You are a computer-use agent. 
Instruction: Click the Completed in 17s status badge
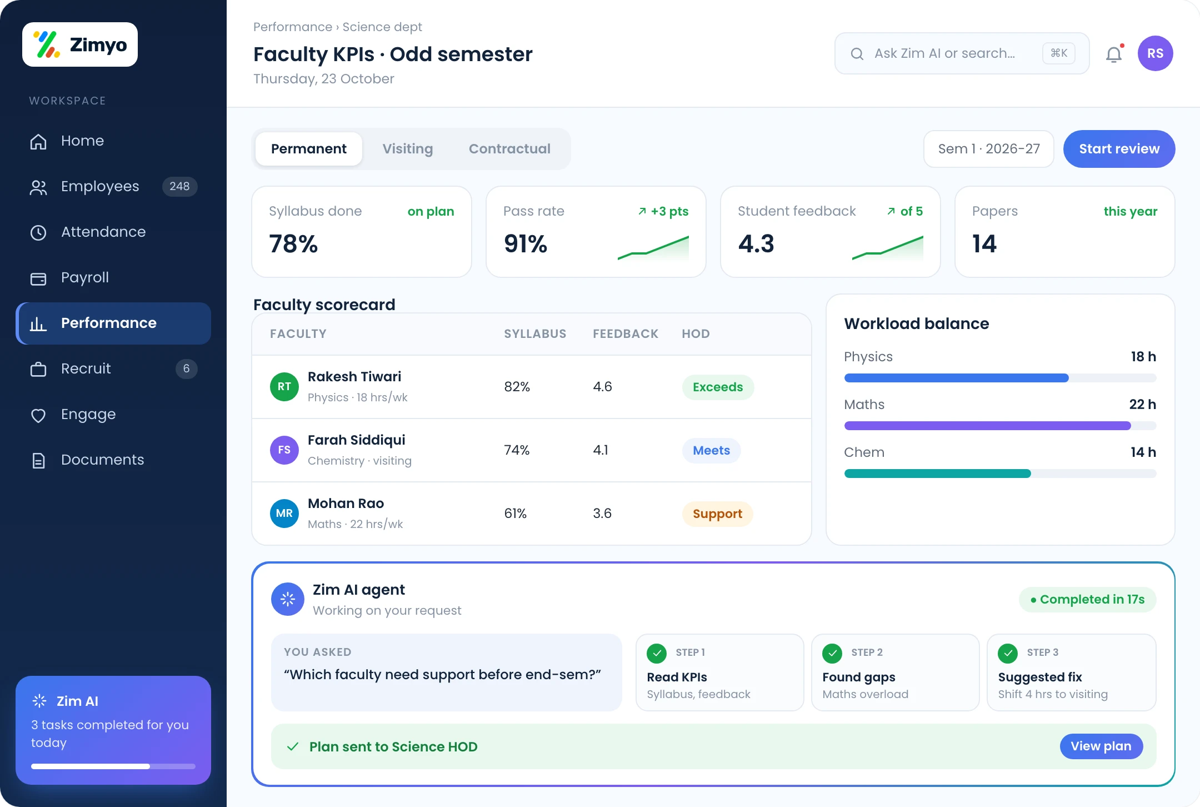1087,600
